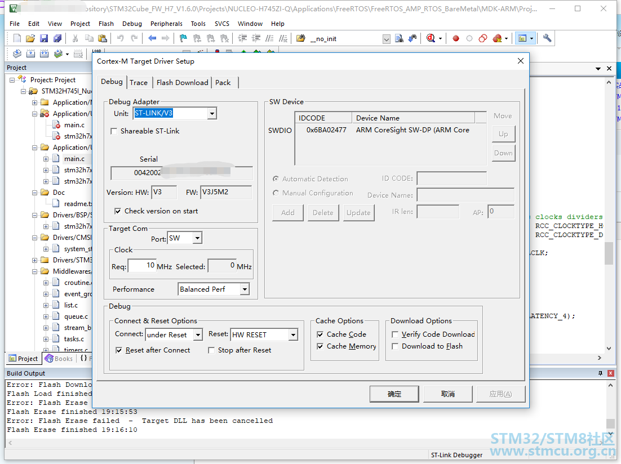Image resolution: width=621 pixels, height=464 pixels.
Task: Switch to the Pack tab
Action: coord(223,83)
